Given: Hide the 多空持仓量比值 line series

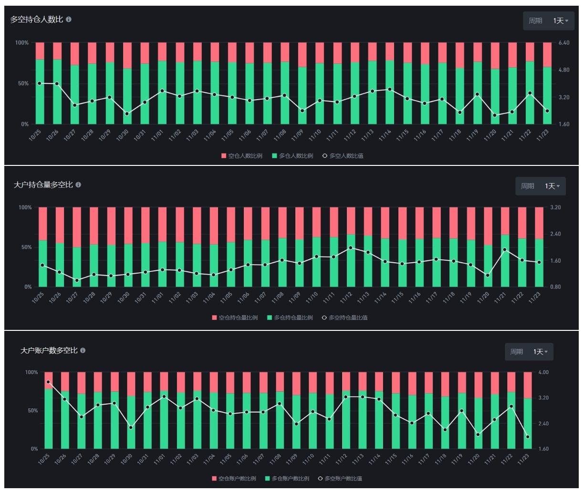Looking at the screenshot, I should pyautogui.click(x=344, y=318).
